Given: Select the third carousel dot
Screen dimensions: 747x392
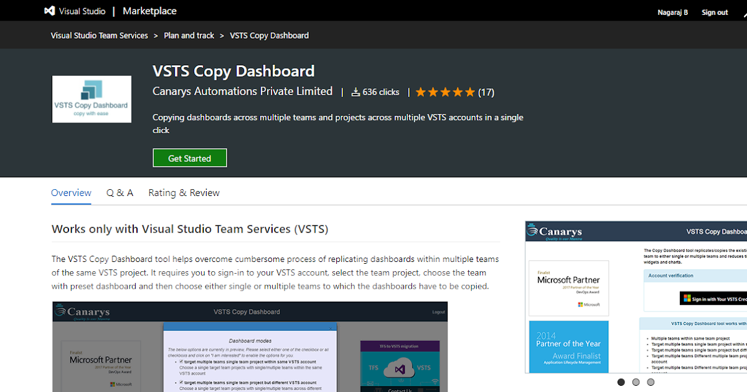Looking at the screenshot, I should [651, 382].
